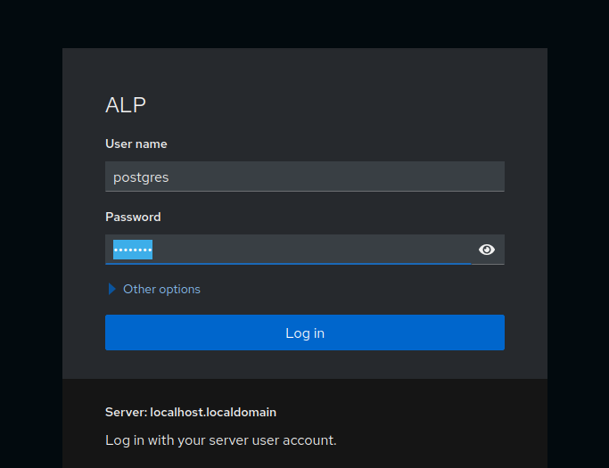Image resolution: width=609 pixels, height=468 pixels.
Task: Submit credentials with blue Log in
Action: [305, 333]
